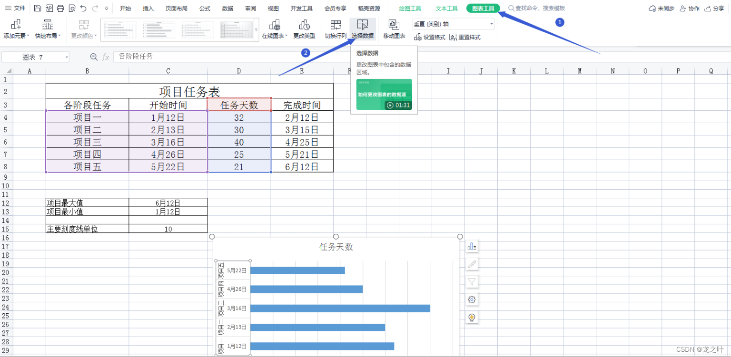Image resolution: width=731 pixels, height=357 pixels.
Task: Click the 完成时间 header cell
Action: (x=302, y=105)
